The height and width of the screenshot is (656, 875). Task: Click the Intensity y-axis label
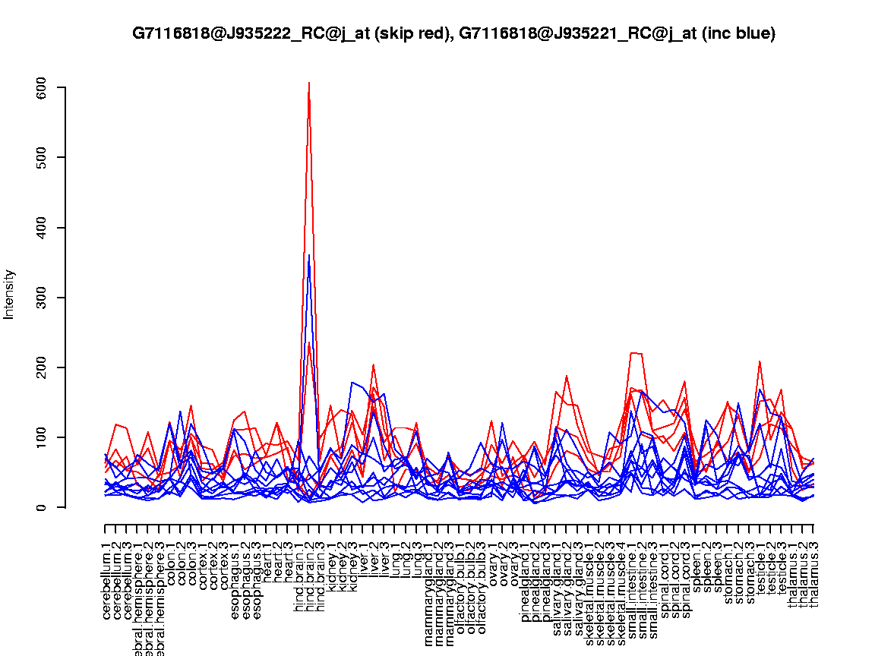[x=10, y=294]
